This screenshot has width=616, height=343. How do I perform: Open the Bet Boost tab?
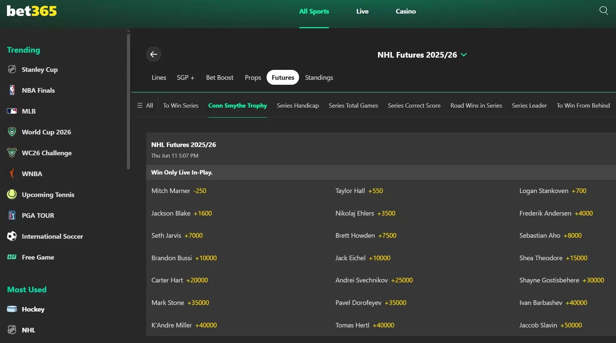click(x=220, y=77)
